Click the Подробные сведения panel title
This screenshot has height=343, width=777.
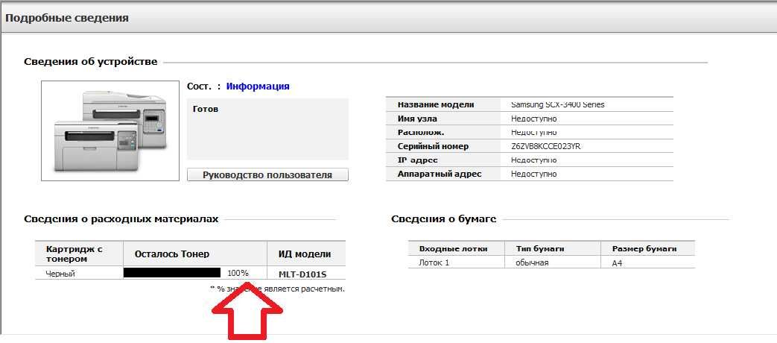tap(67, 18)
